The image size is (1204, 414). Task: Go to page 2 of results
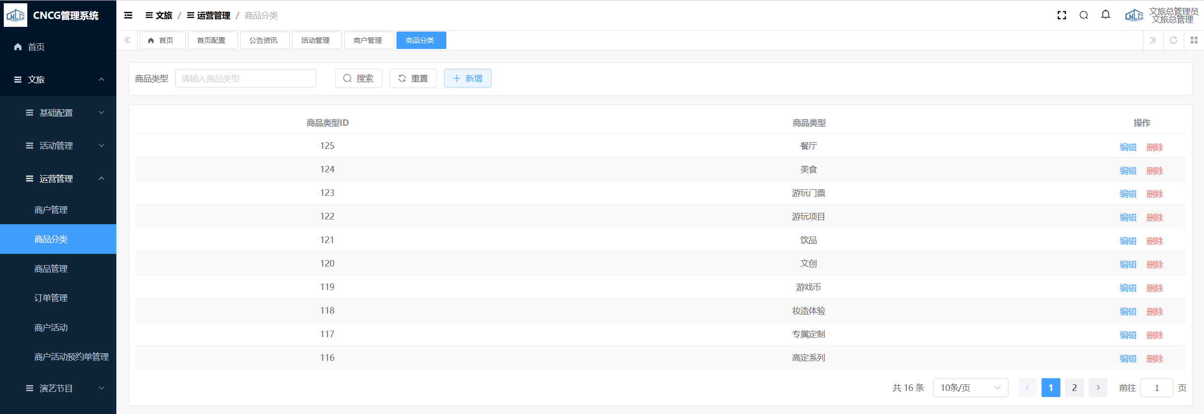click(x=1074, y=388)
